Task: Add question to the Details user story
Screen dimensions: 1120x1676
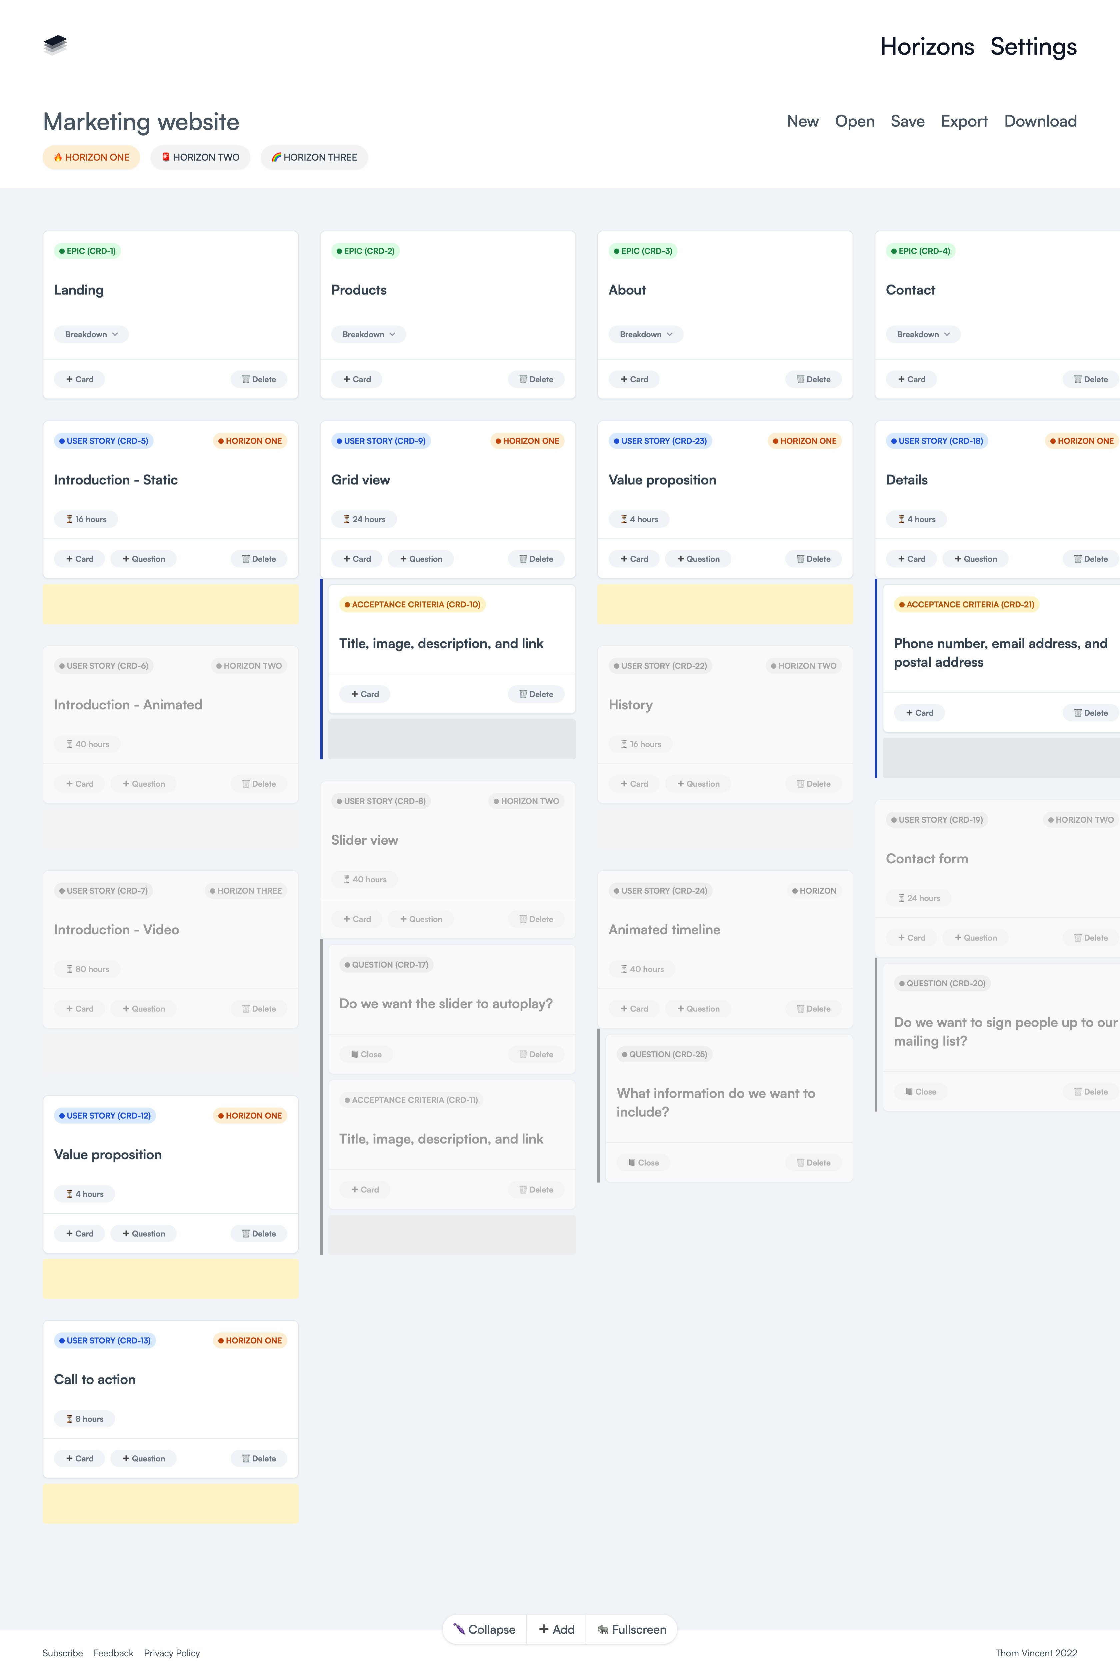Action: tap(975, 559)
